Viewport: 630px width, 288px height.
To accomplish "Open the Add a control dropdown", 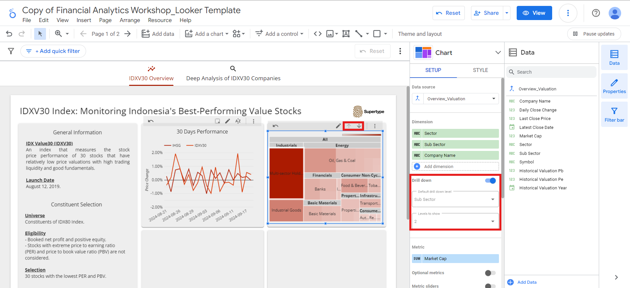I will tap(280, 34).
